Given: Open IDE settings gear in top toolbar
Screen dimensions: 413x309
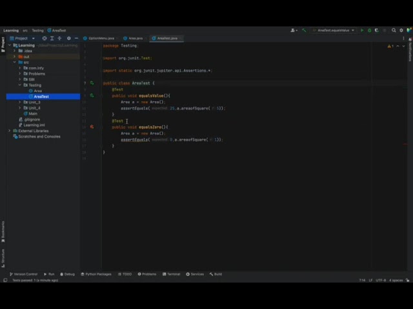Looking at the screenshot, I should [x=401, y=30].
